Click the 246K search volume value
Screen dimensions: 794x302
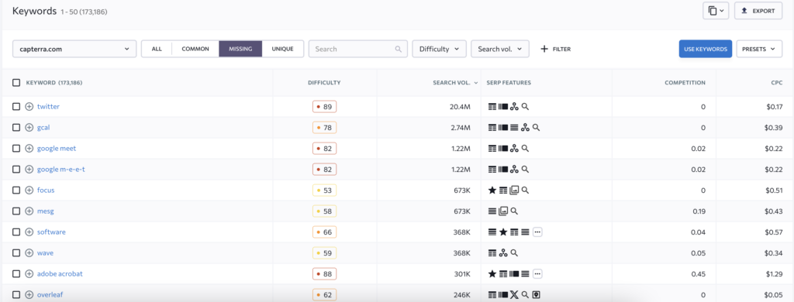coord(461,294)
